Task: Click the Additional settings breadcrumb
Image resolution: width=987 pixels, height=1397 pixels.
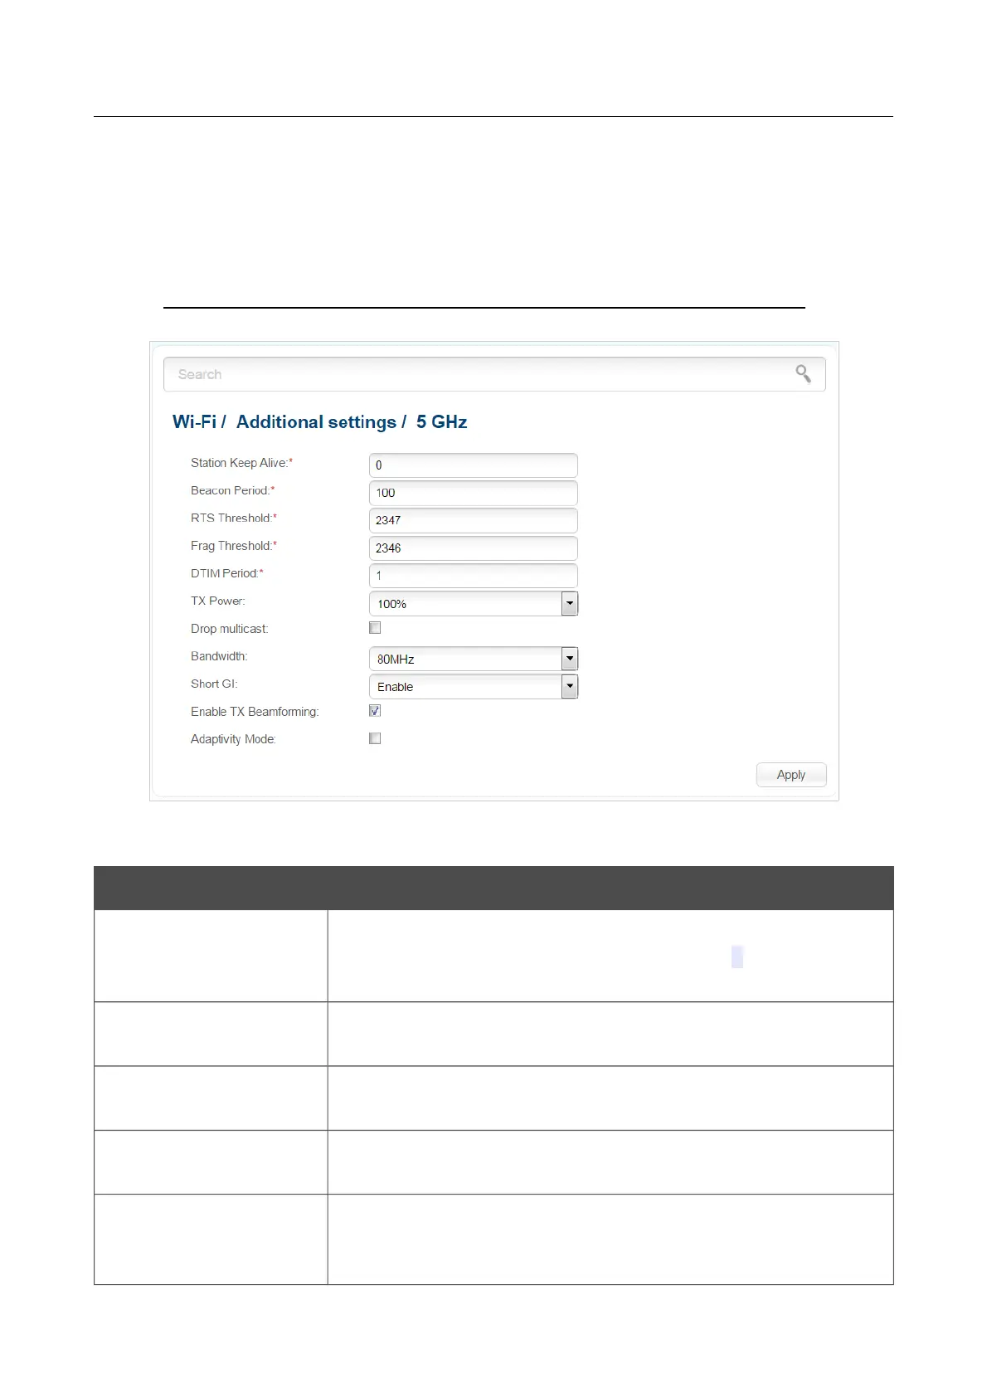Action: [x=316, y=422]
